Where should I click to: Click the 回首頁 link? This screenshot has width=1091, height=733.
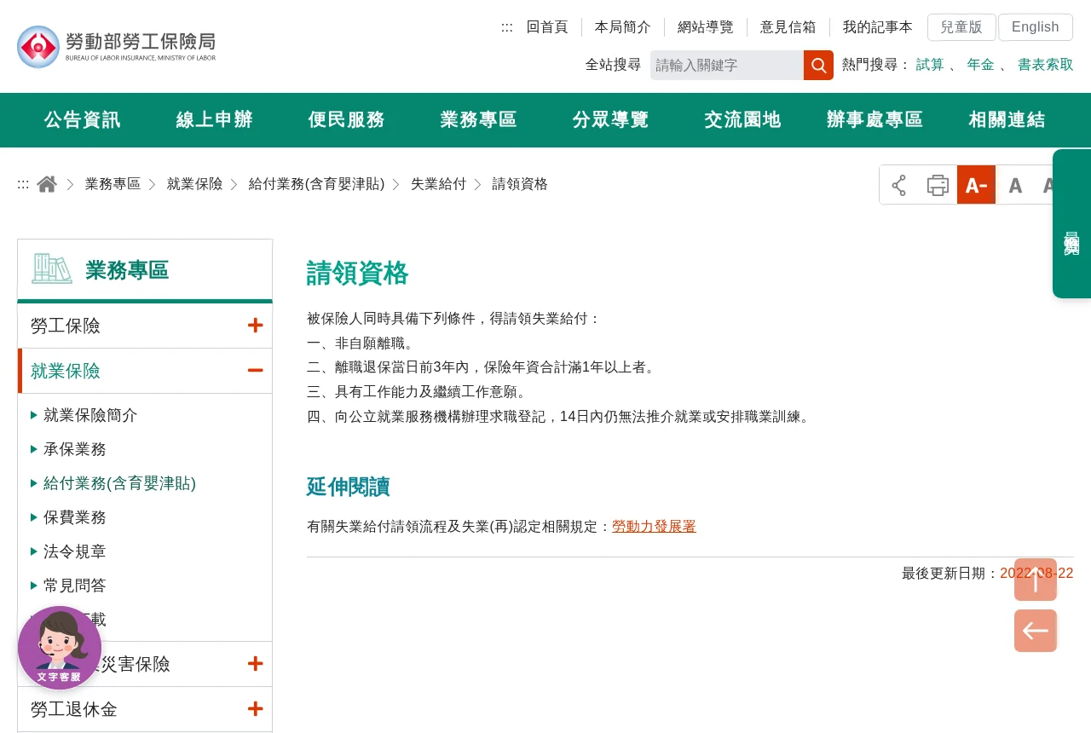[x=547, y=27]
